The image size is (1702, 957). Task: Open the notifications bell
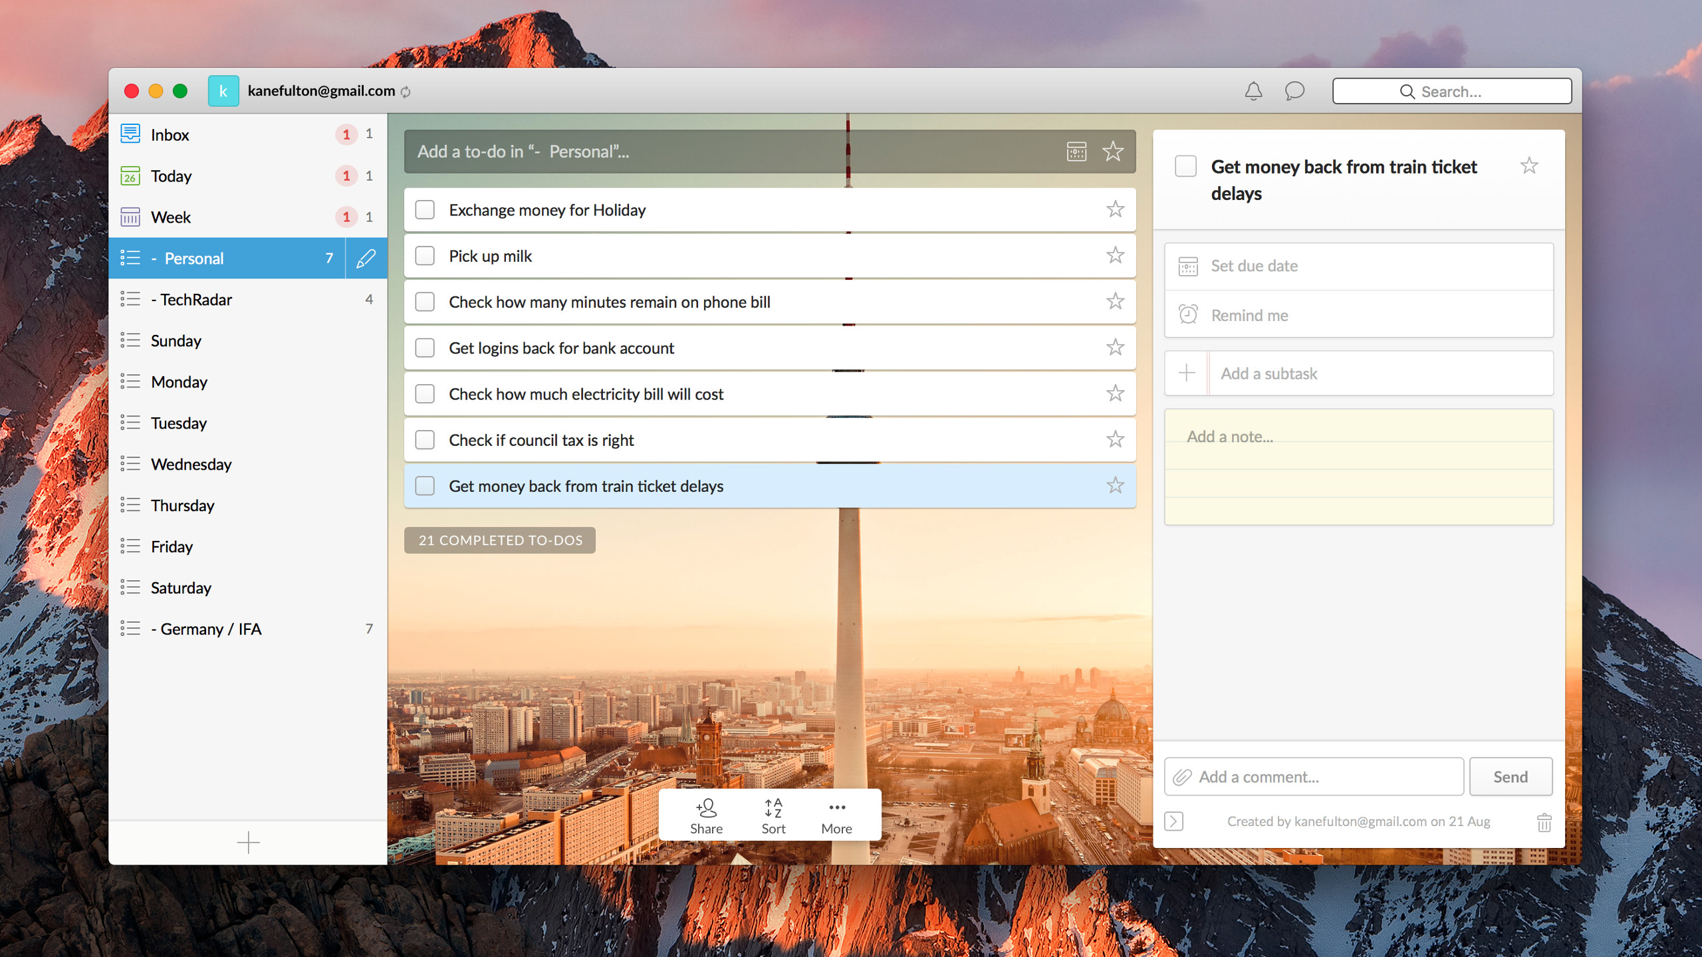(x=1253, y=91)
